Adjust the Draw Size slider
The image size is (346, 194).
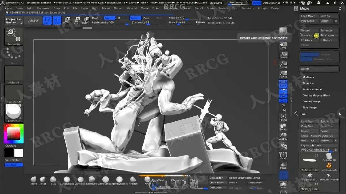coord(182,22)
